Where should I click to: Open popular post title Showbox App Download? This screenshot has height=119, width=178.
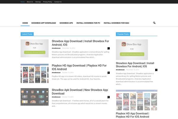[135, 65]
